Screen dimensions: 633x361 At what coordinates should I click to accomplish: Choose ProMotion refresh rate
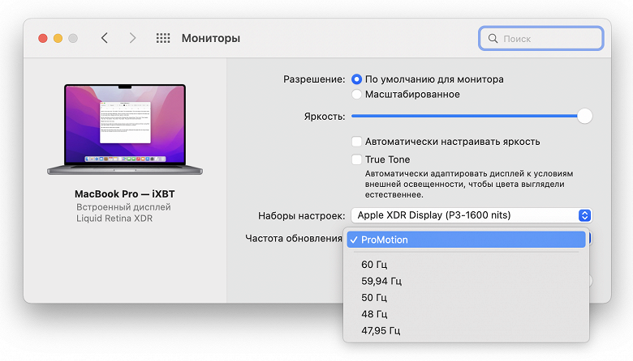464,240
